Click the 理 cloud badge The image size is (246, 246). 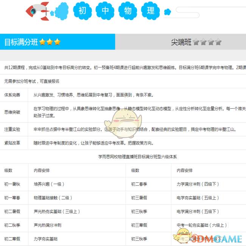tap(151, 11)
